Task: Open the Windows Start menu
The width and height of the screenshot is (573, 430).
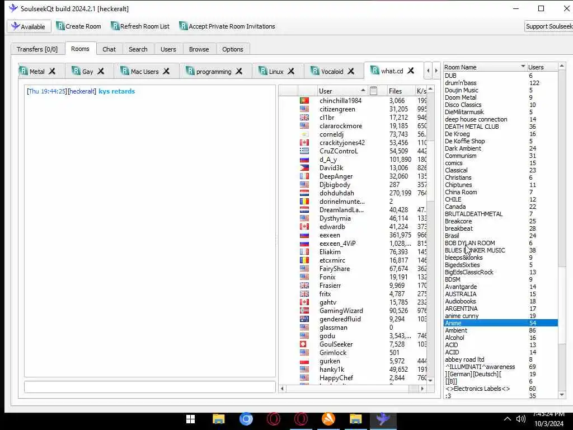Action: tap(190, 419)
